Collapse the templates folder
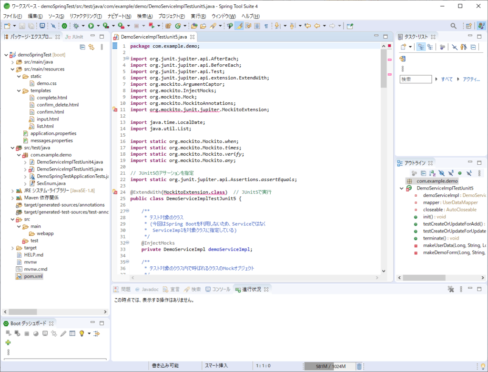The image size is (488, 372). (x=19, y=90)
